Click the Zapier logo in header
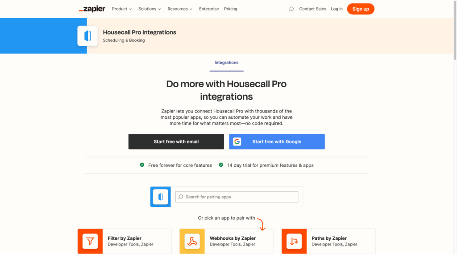Screen dimensions: 457x254 pos(92,9)
